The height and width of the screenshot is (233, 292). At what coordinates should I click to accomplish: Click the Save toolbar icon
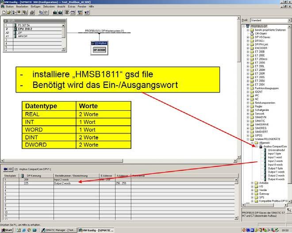click(19, 12)
